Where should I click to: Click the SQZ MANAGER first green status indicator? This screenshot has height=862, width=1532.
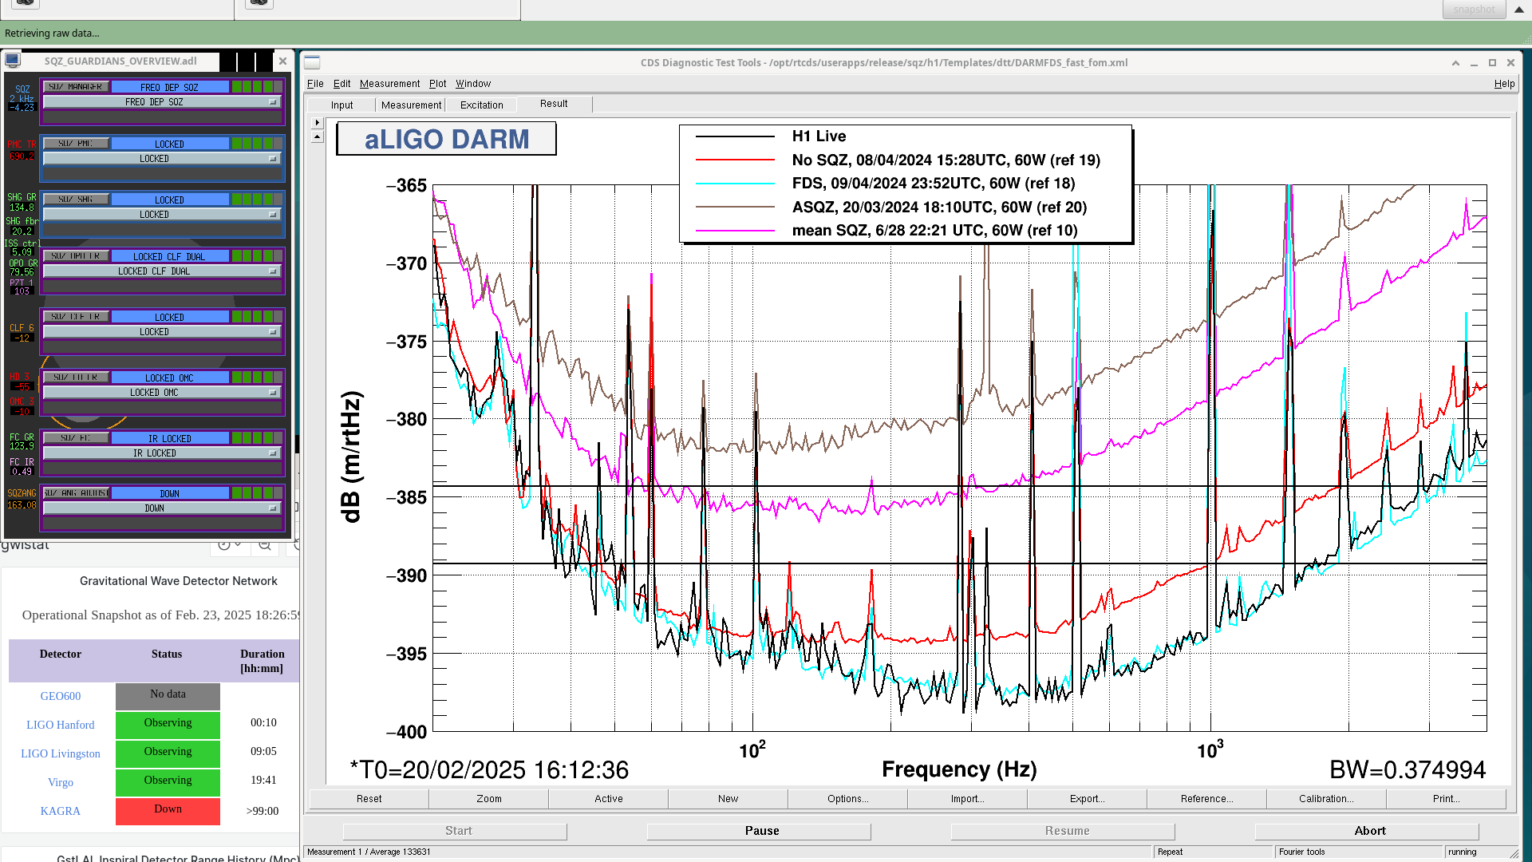tap(237, 87)
